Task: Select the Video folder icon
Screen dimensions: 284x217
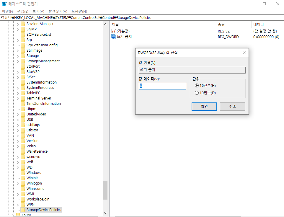Action: pos(23,146)
